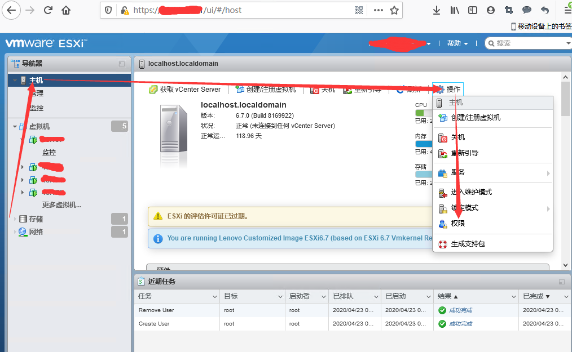
Task: Open 监控 under the 主机 node
Action: pos(37,108)
